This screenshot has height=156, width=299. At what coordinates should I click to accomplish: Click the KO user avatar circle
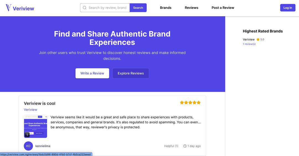pos(28,146)
